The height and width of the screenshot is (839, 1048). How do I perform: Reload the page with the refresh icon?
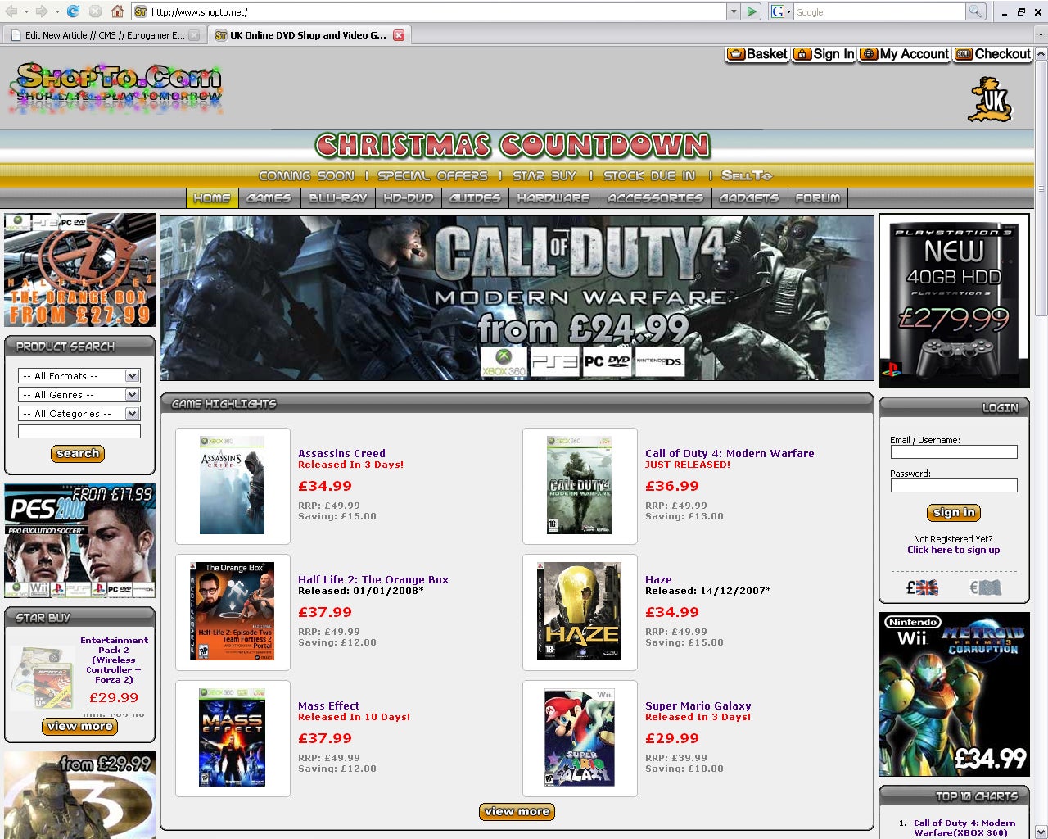click(73, 11)
